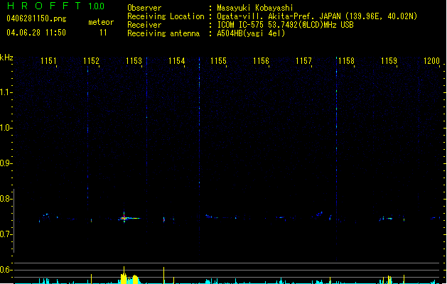Click the antenna value A504HB(yagi 4el)
447x284 pixels.
(x=251, y=33)
